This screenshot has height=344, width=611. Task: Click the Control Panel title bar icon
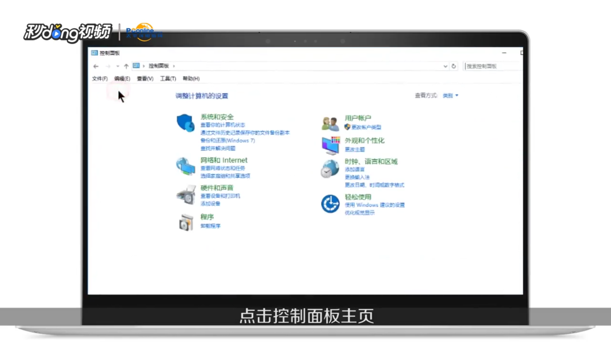[94, 53]
